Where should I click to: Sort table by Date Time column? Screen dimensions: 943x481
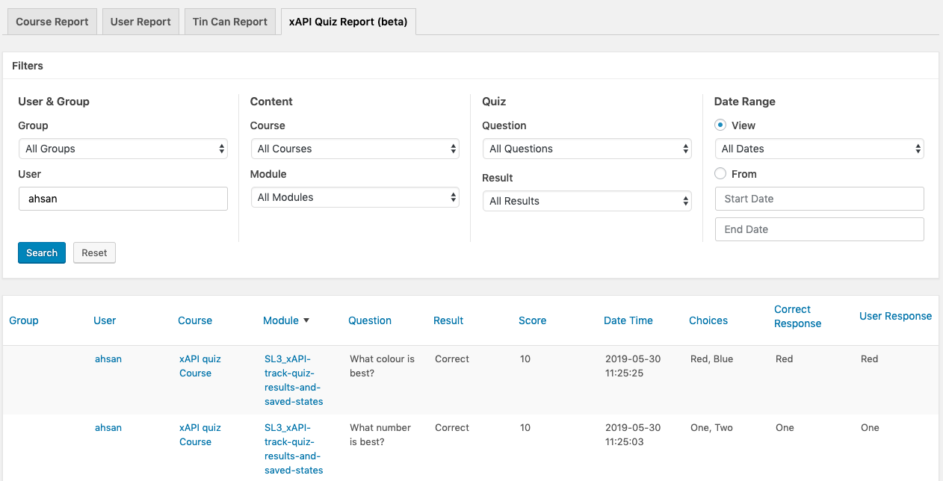628,320
